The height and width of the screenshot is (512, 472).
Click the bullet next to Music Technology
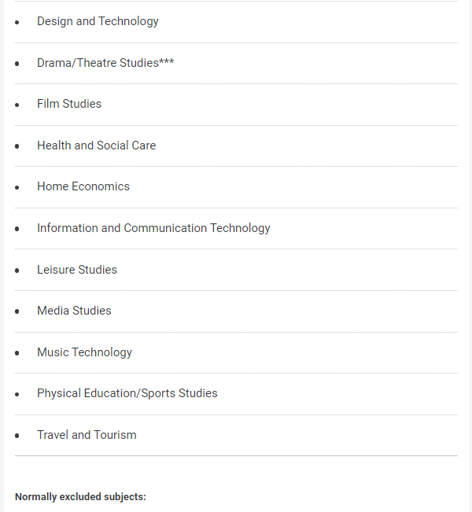click(x=17, y=353)
